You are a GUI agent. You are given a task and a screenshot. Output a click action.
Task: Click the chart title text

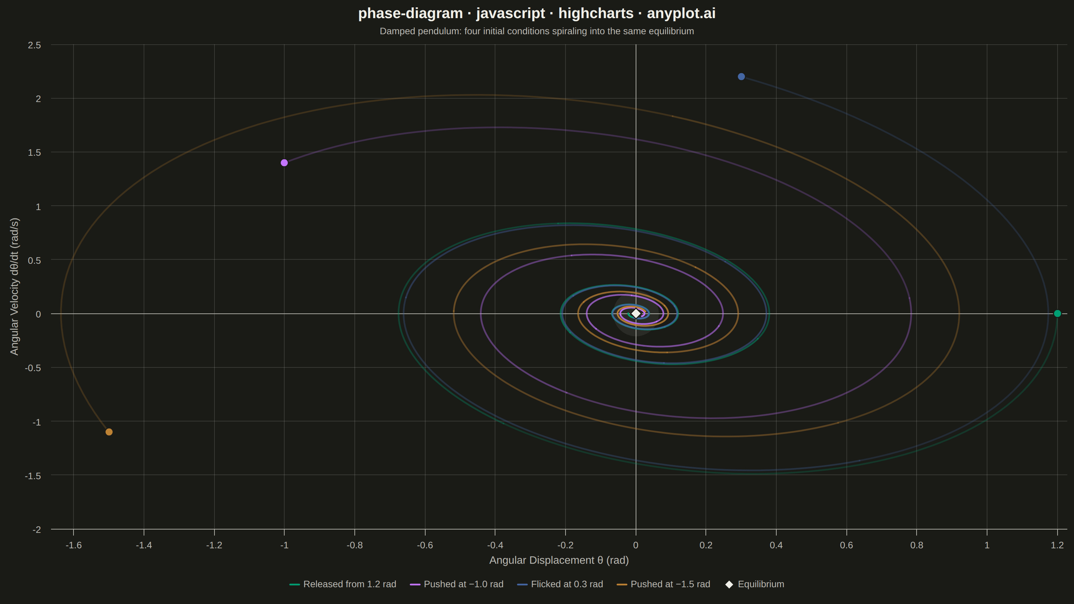pyautogui.click(x=537, y=13)
